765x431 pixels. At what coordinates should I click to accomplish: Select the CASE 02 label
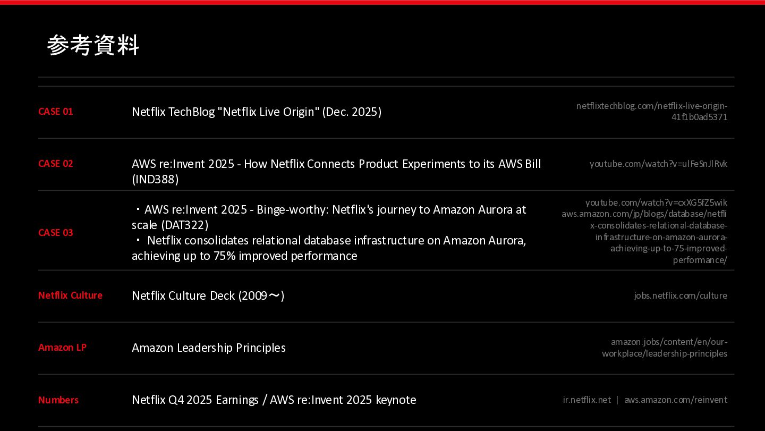56,164
